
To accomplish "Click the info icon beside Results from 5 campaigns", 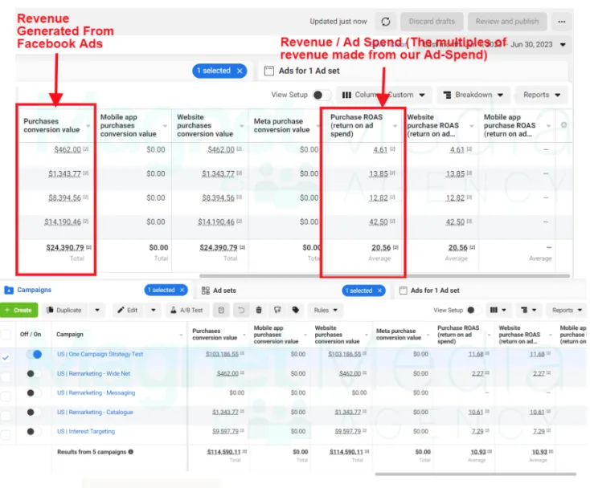I will 130,452.
